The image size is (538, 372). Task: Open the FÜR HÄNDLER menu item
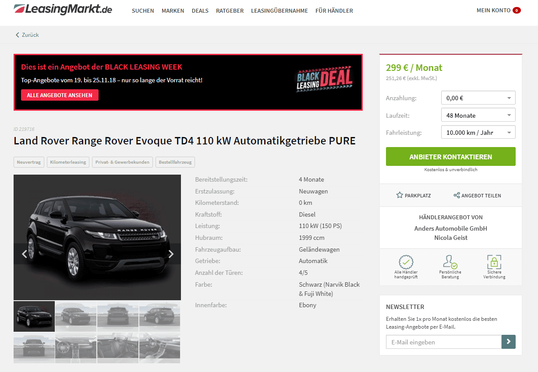[x=334, y=11]
